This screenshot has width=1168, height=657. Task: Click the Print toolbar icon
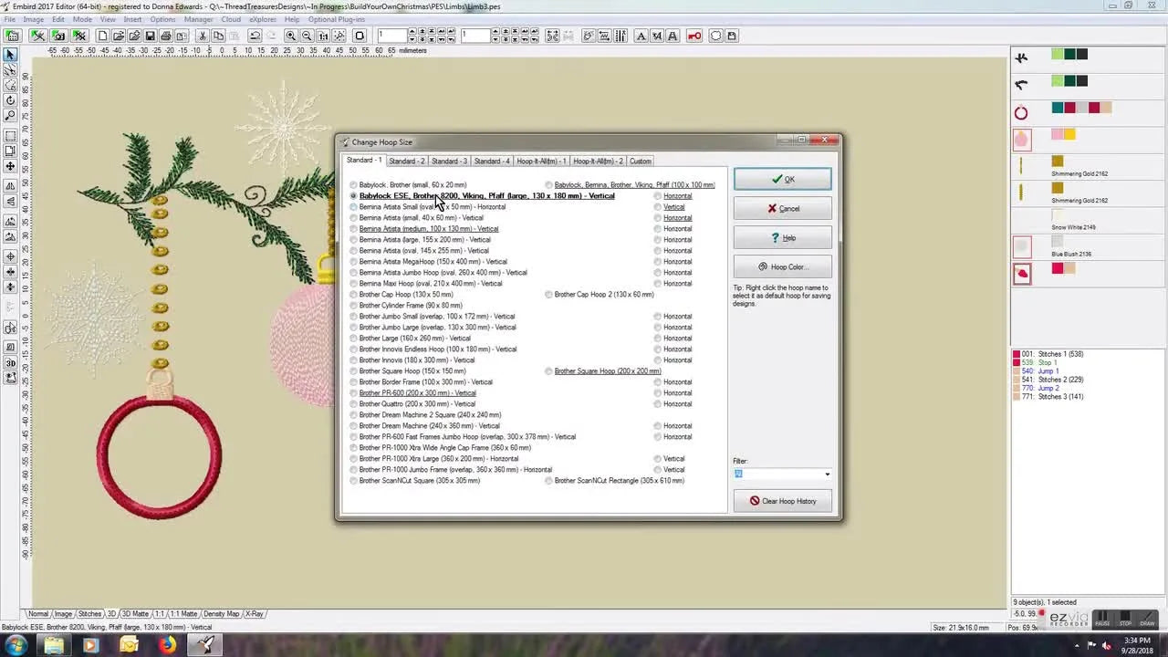(166, 36)
